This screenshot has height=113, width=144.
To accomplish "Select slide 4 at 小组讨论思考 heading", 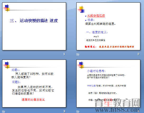I will coord(96,71).
